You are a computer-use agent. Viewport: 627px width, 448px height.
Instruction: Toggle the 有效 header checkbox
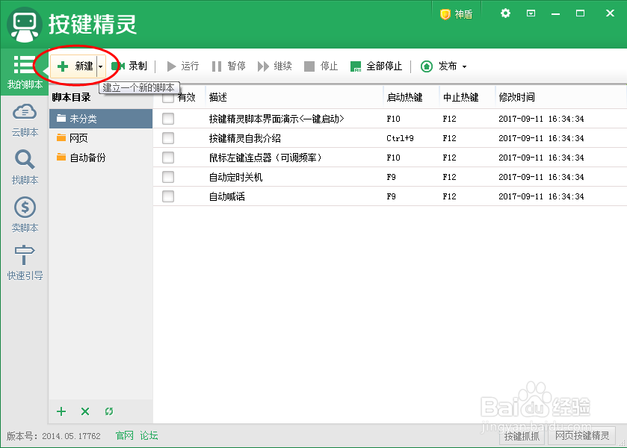[x=168, y=98]
